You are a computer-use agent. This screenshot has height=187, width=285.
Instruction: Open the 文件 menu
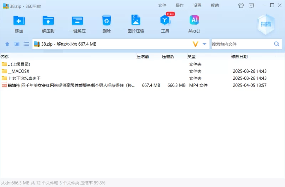162,5
